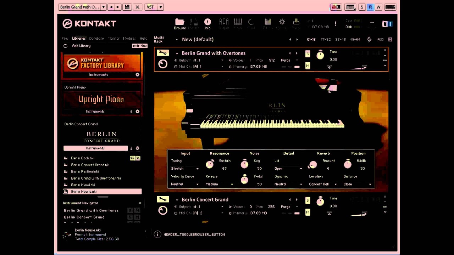Click Instruments button under Berlin Concert Grand
This screenshot has width=454, height=255.
[x=95, y=148]
